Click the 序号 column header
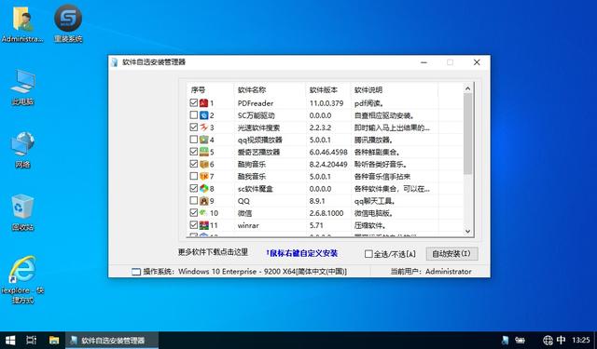Image resolution: width=597 pixels, height=349 pixels. pos(210,90)
